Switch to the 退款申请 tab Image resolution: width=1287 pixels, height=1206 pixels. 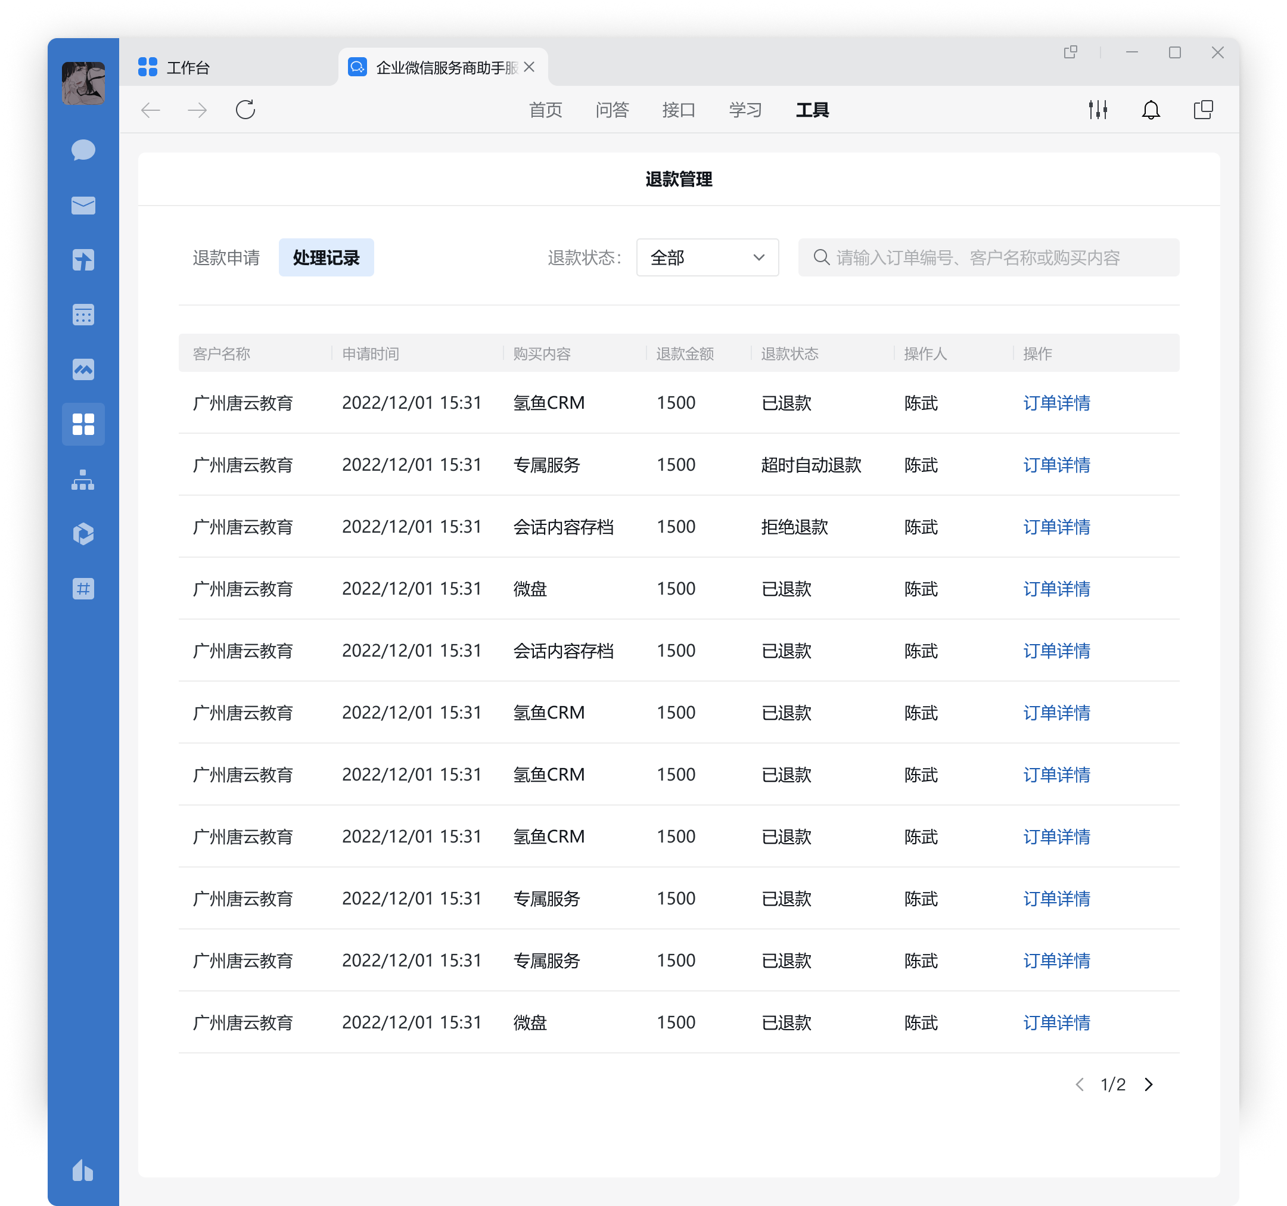tap(226, 257)
